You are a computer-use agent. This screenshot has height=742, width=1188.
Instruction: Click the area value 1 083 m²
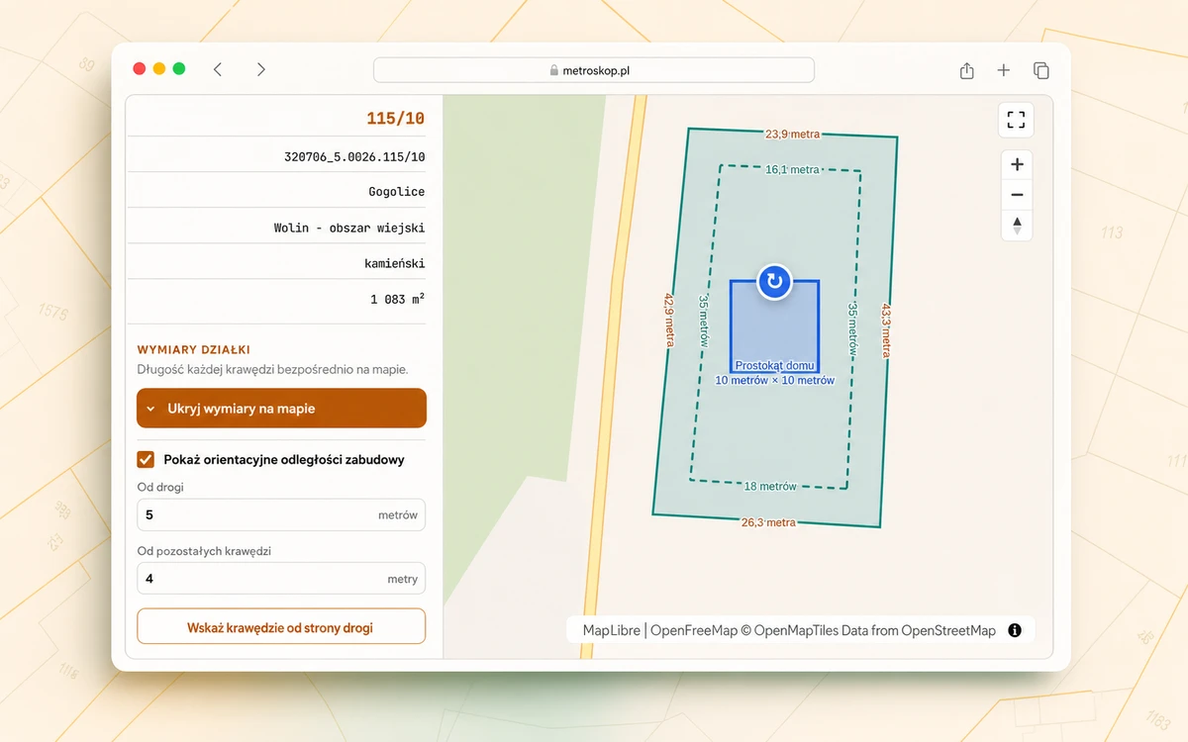pyautogui.click(x=398, y=299)
